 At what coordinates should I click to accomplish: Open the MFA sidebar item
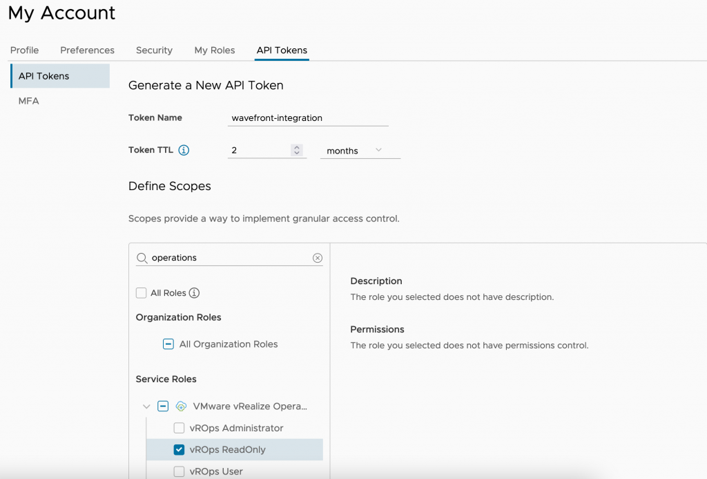coord(29,101)
